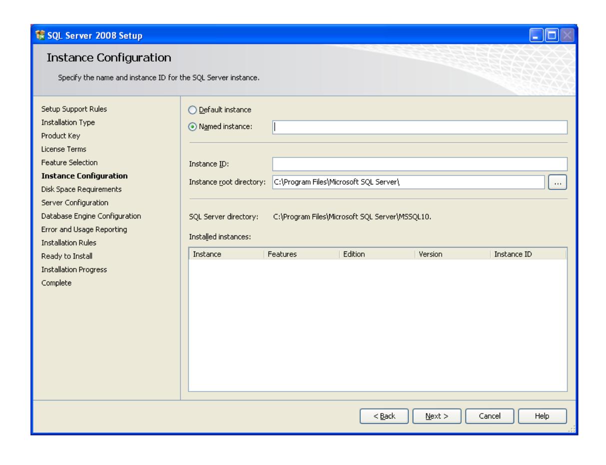Click the Feature Selection step
Screen dimensions: 606x465
69,162
